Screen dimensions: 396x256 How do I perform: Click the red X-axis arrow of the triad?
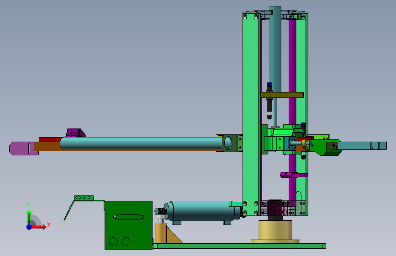(39, 227)
